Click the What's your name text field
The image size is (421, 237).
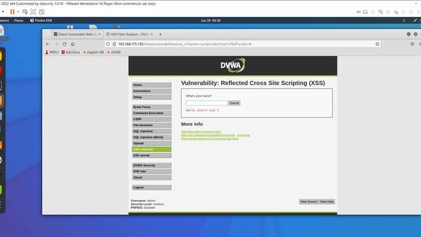[207, 103]
